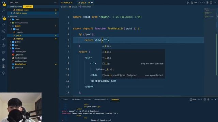Switch to the PROBLEMS panel tab
The height and width of the screenshot is (122, 218).
[x=76, y=99]
